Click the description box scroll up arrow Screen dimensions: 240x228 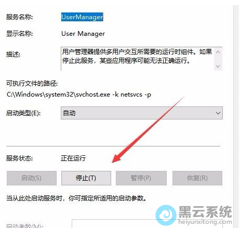pos(218,52)
